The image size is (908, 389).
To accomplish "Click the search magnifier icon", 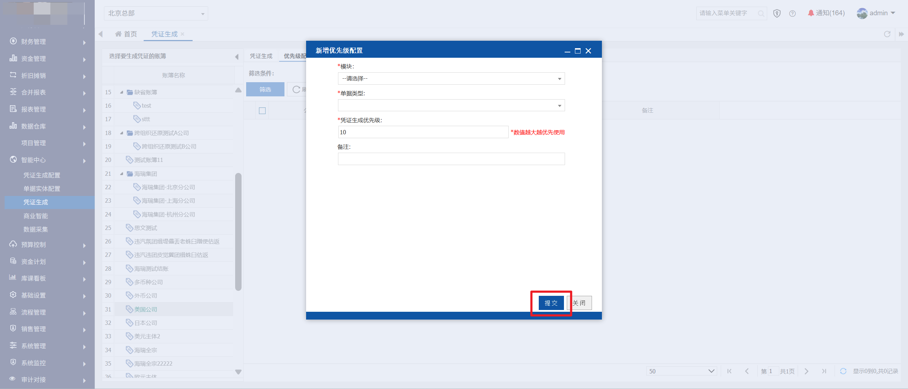I will click(761, 13).
